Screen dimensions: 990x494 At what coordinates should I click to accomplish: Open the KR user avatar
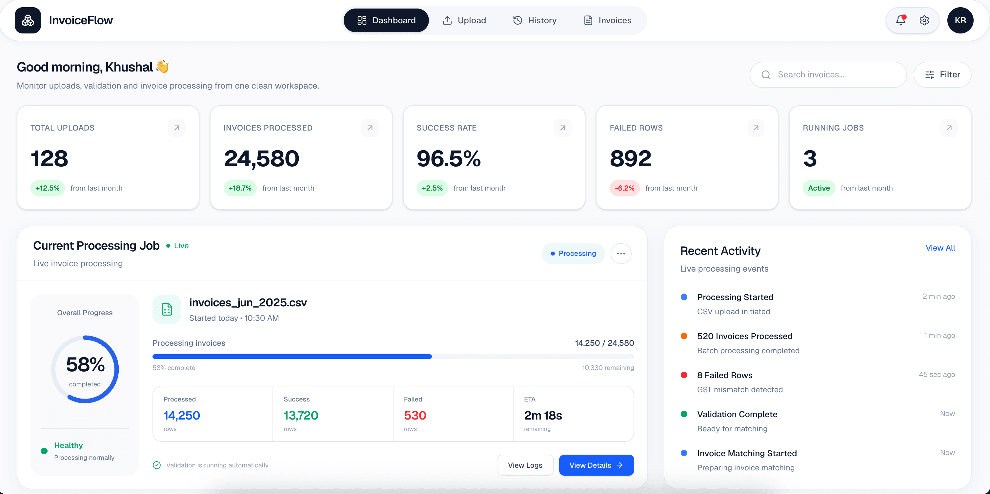[x=960, y=20]
